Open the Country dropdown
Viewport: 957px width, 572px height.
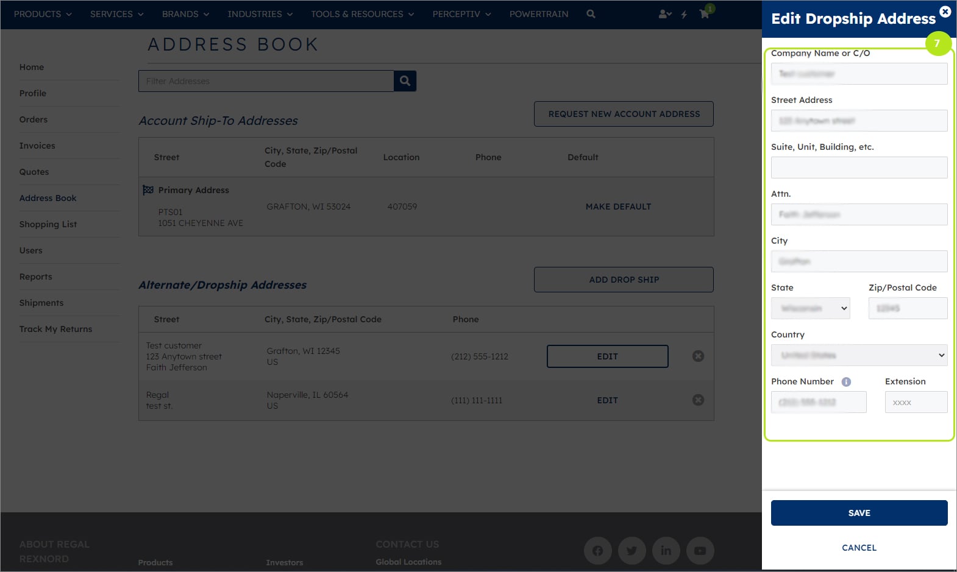[859, 355]
